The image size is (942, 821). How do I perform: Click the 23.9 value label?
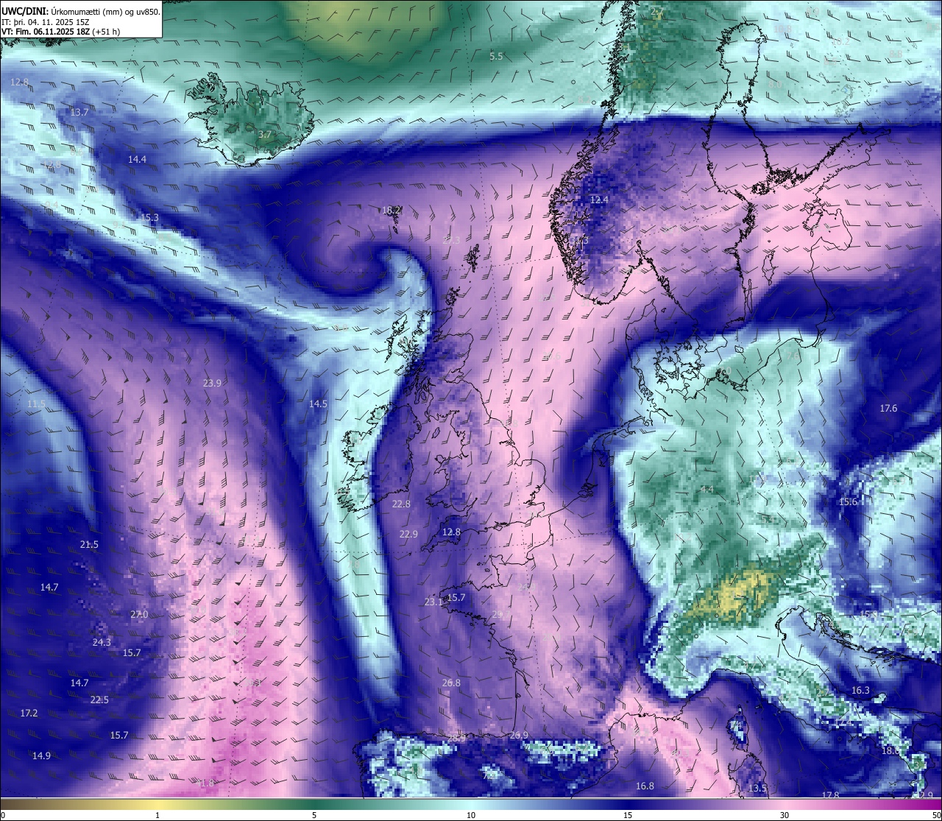click(212, 383)
